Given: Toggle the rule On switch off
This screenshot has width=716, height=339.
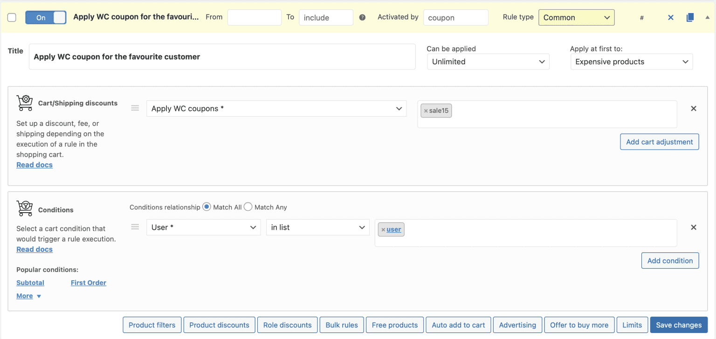Looking at the screenshot, I should pyautogui.click(x=46, y=18).
